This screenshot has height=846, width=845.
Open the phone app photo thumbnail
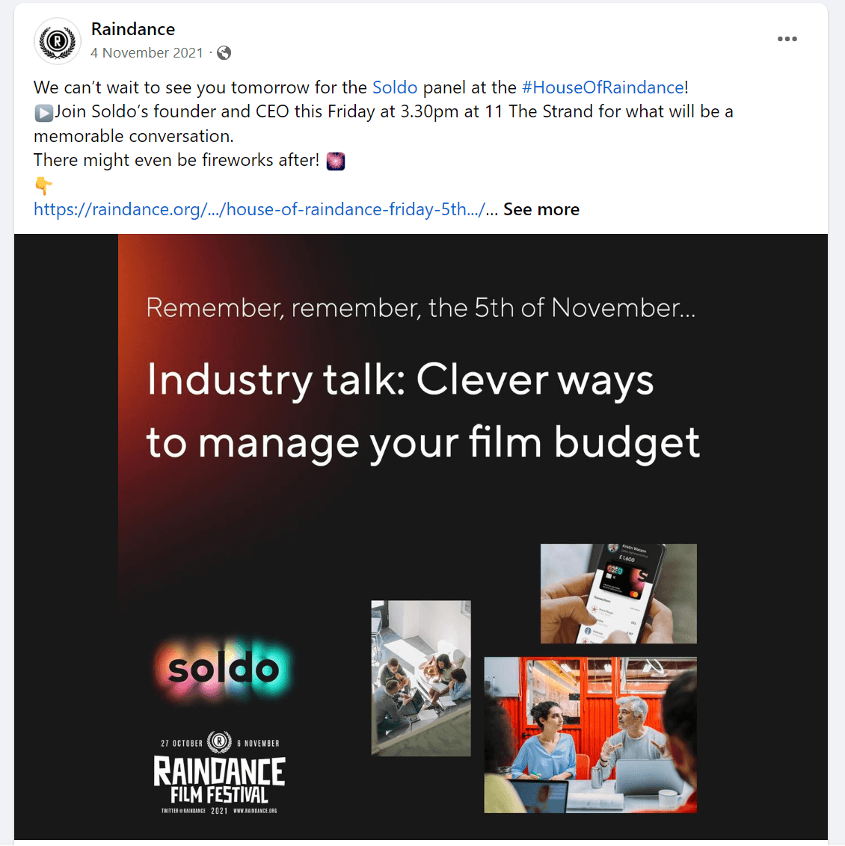(618, 593)
